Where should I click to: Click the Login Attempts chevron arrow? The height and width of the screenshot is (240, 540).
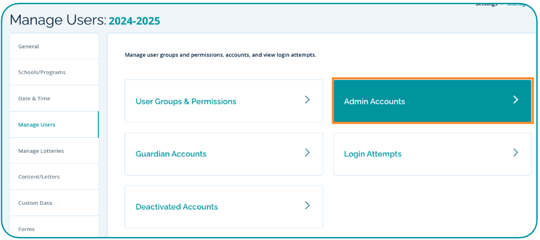(x=515, y=153)
